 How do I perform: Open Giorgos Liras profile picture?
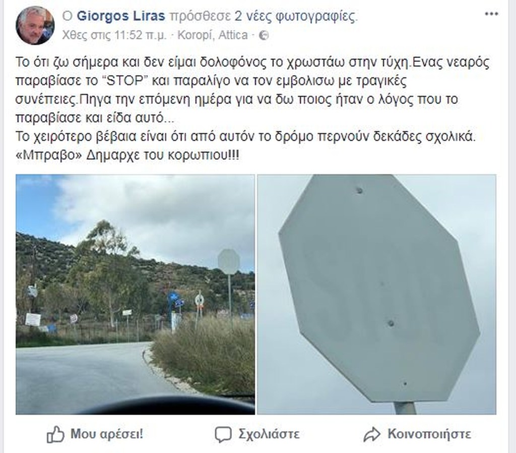pos(35,25)
